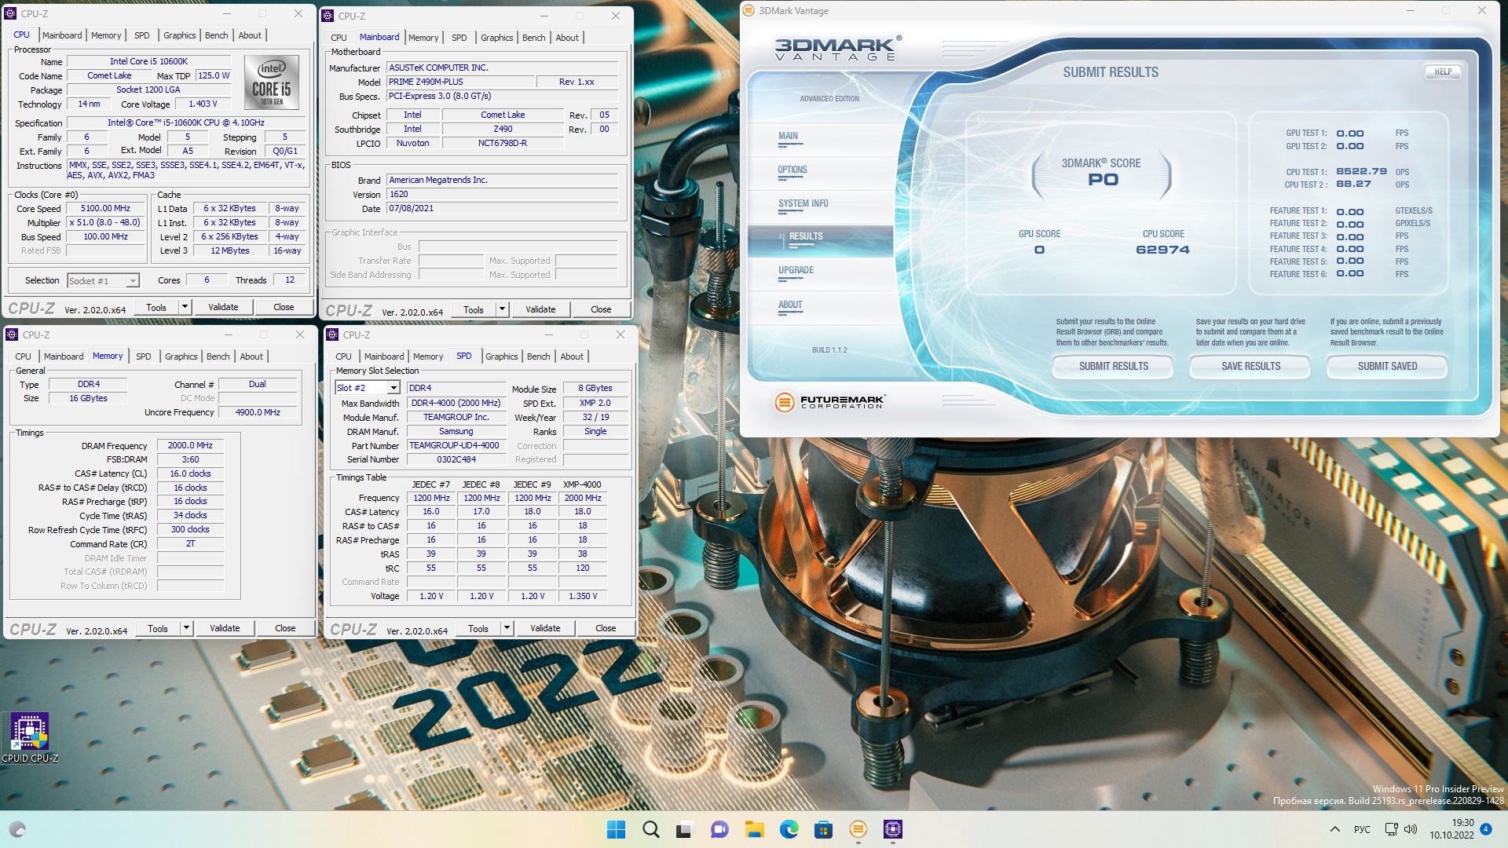The height and width of the screenshot is (848, 1508).
Task: Open network status tray icon
Action: (x=1391, y=829)
